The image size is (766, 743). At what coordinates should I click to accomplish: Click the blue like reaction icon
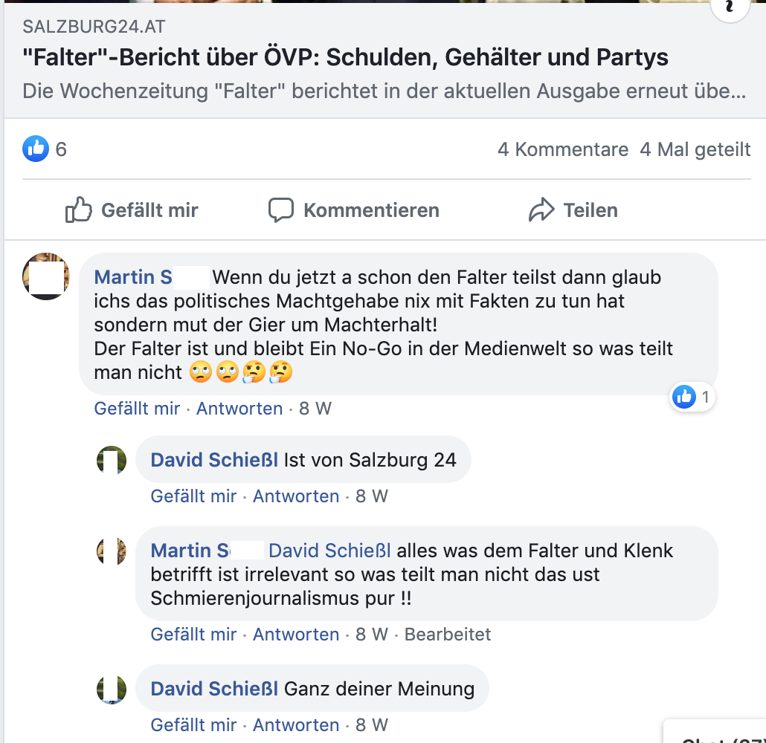(x=36, y=149)
